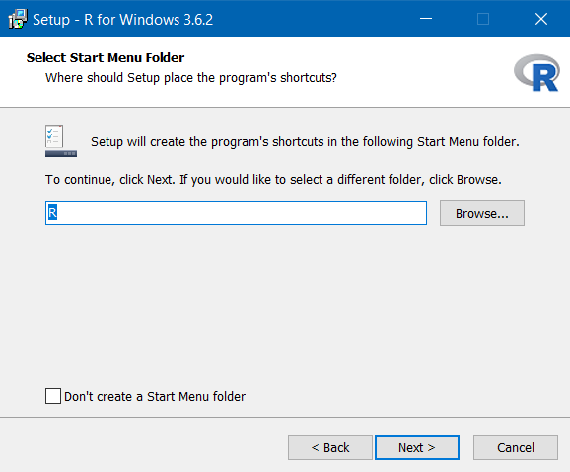Screen dimensions: 570x472
Task: Click the highlighted R text in folder field
Action: [52, 213]
